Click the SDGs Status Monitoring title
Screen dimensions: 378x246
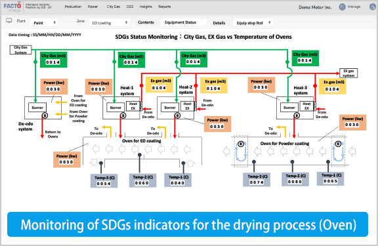pyautogui.click(x=203, y=37)
